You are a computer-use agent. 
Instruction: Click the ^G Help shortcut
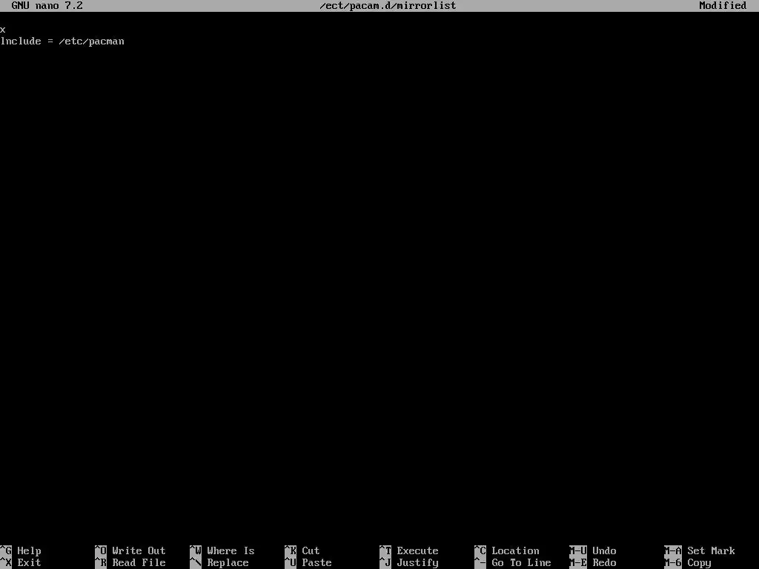[x=21, y=550]
